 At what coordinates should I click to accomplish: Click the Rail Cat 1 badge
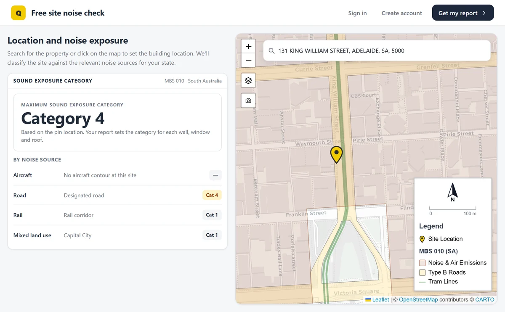[x=212, y=215]
